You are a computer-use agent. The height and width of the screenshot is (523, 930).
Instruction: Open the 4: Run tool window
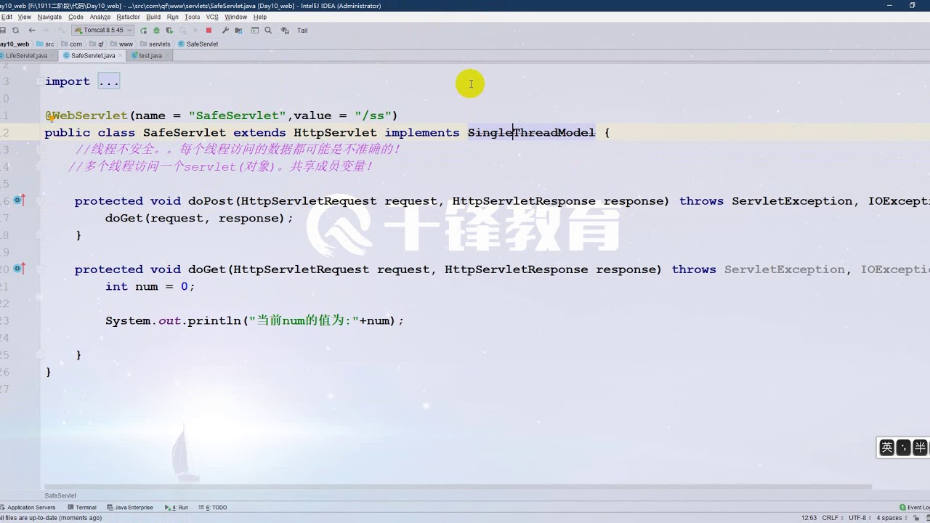pos(177,507)
